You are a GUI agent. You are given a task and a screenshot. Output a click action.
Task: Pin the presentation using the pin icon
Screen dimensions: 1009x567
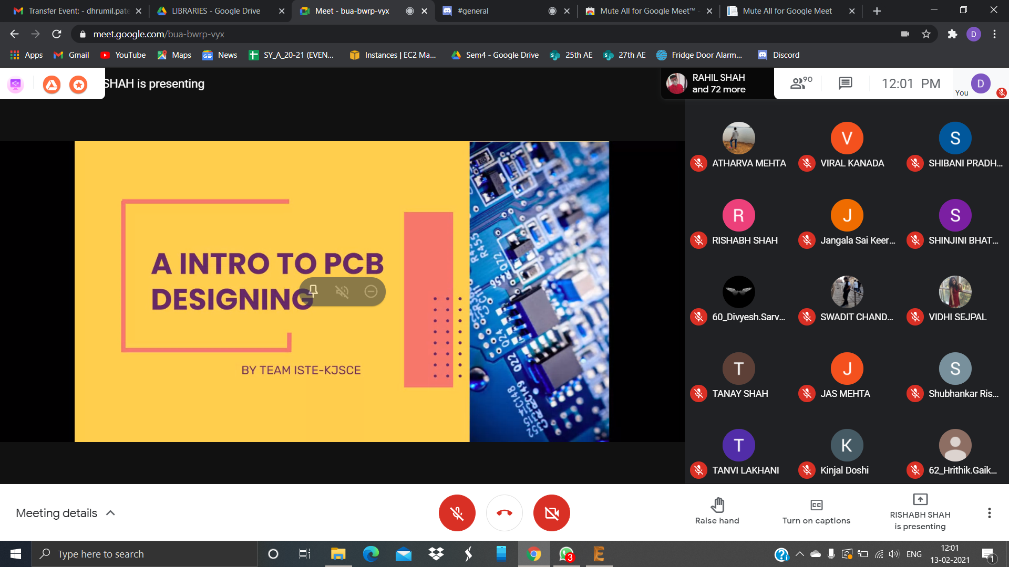click(313, 291)
